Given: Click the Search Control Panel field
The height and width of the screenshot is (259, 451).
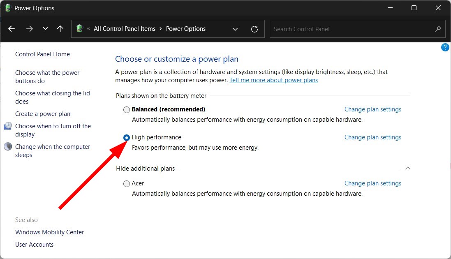Looking at the screenshot, I should coord(352,29).
